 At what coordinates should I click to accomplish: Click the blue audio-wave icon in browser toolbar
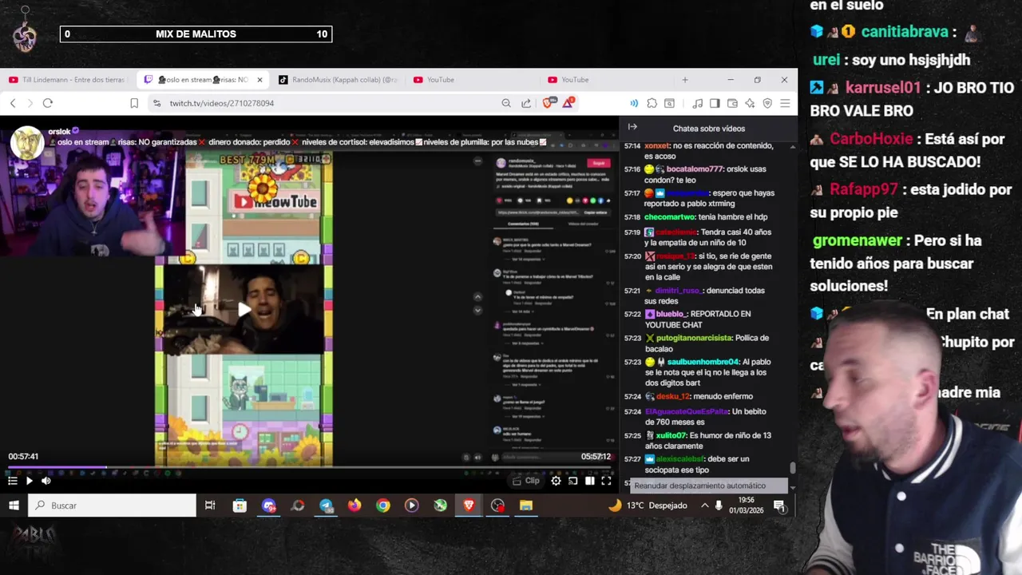coord(634,103)
